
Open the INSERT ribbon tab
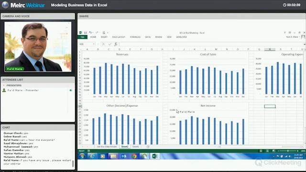(x=104, y=37)
